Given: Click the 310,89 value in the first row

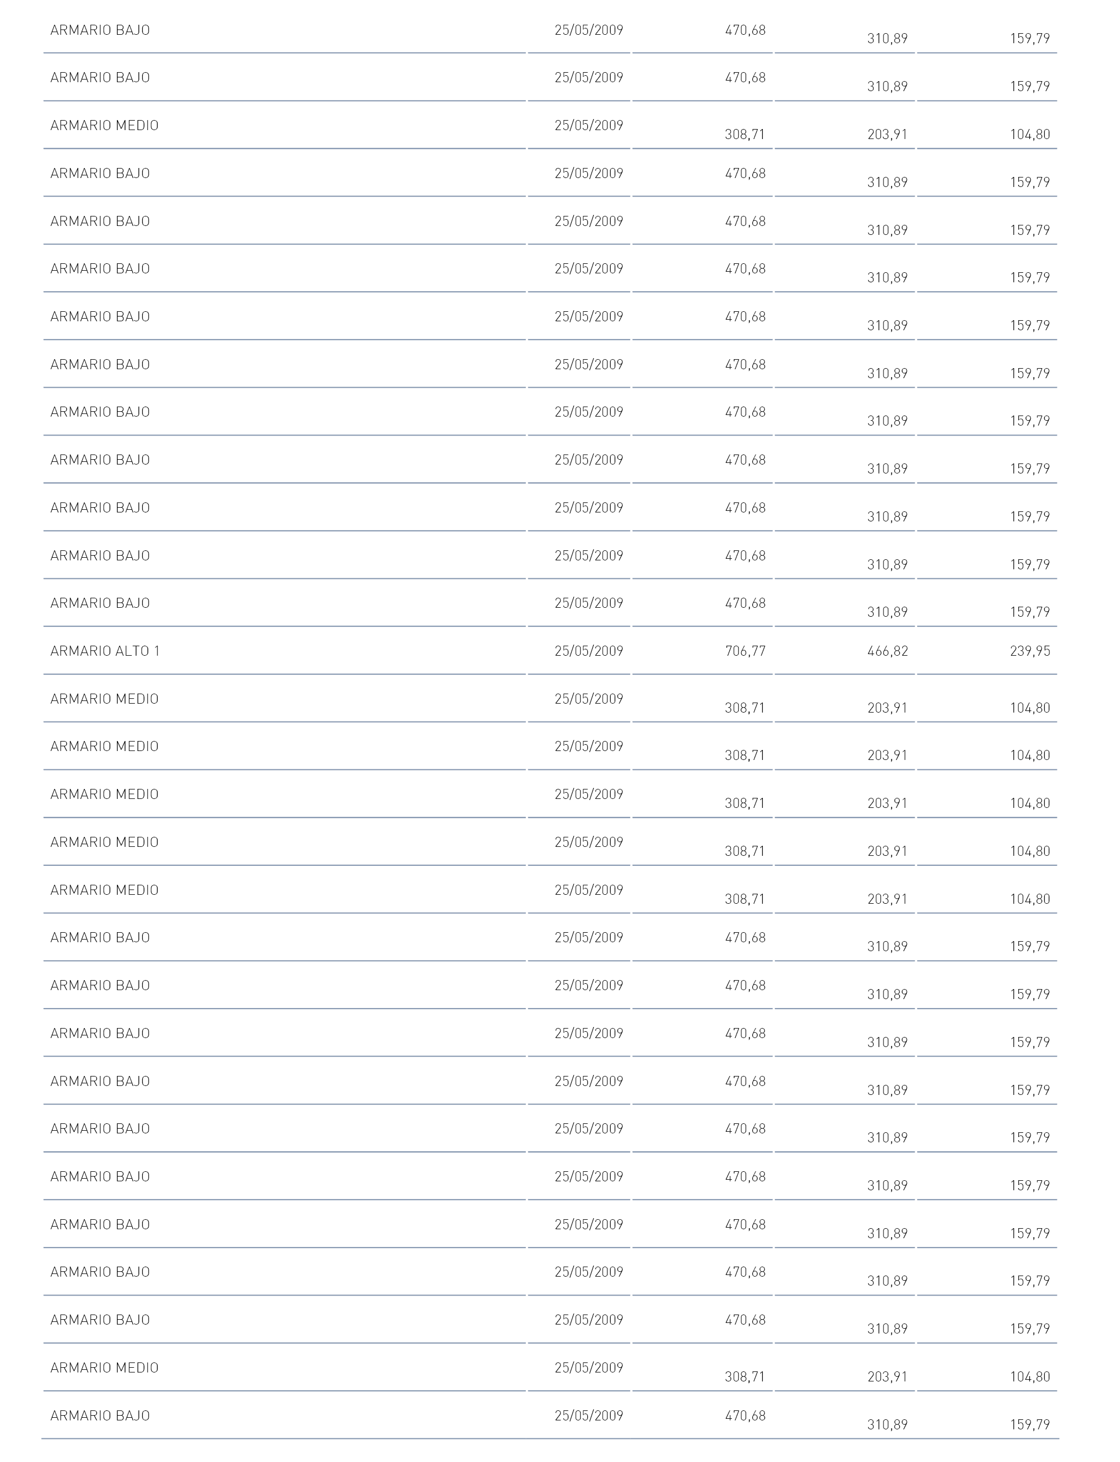Looking at the screenshot, I should click(887, 38).
